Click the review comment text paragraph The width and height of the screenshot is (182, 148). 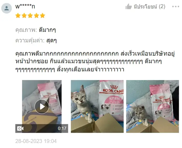point(95,62)
